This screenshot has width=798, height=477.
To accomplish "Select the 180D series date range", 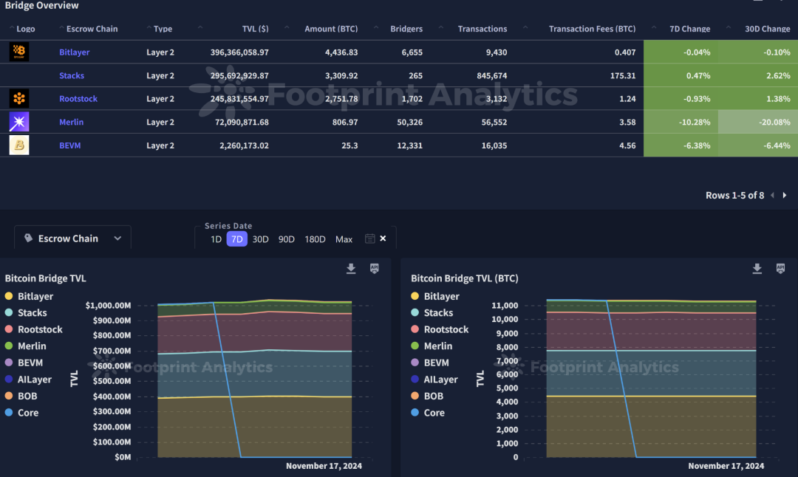I will (315, 239).
